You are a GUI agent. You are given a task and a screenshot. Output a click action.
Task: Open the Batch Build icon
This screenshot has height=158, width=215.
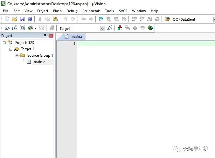[x=30, y=28]
